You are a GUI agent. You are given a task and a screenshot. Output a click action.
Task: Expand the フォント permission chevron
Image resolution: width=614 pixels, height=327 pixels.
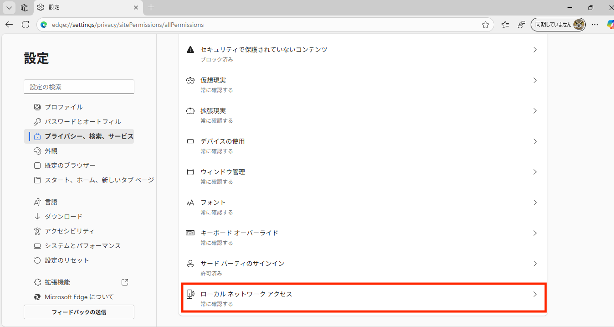535,202
